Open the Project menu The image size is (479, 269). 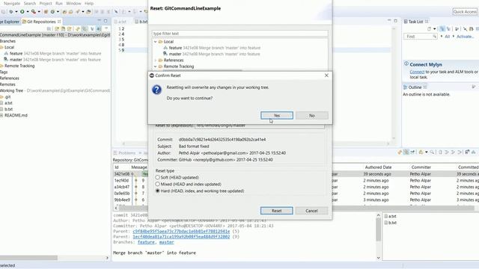pyautogui.click(x=46, y=3)
